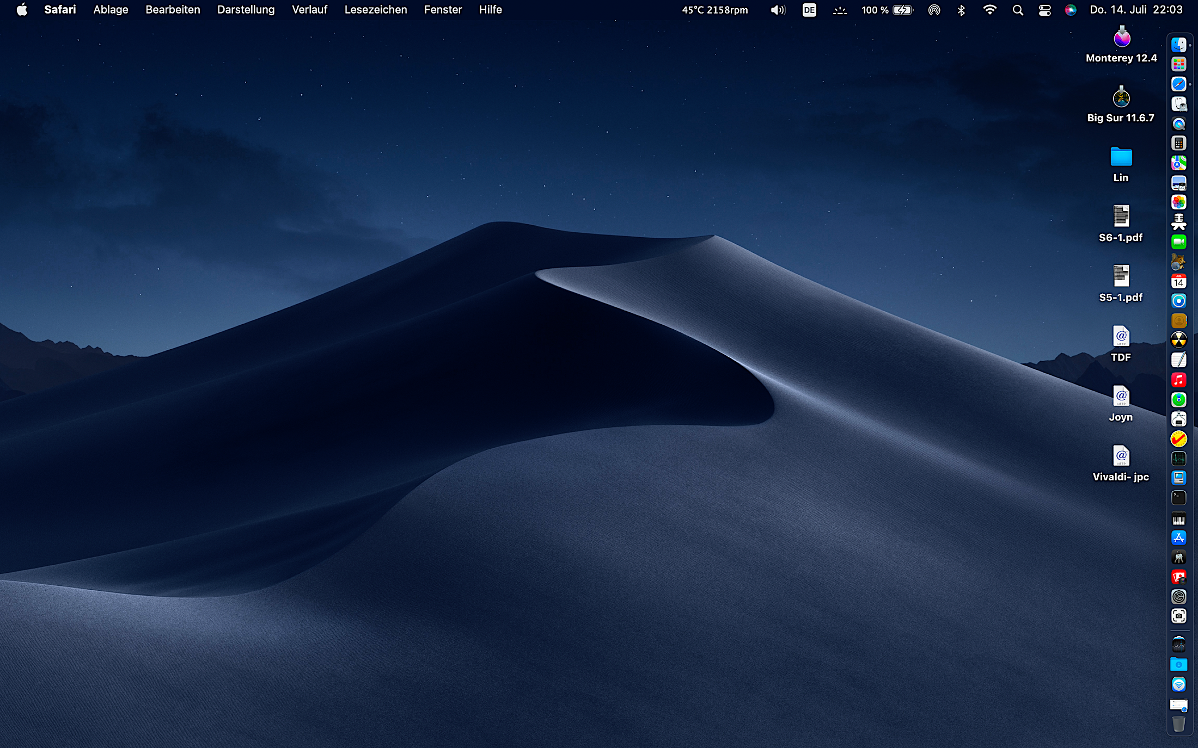Viewport: 1198px width, 748px height.
Task: Select the Joyn web shortcut on desktop
Action: coord(1121,396)
